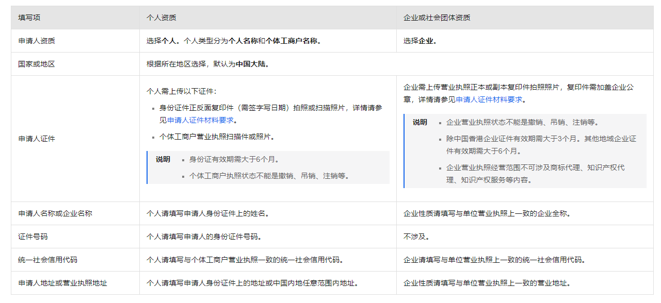The image size is (661, 303).
Task: Click the cell 选择企业。
Action: click(525, 41)
